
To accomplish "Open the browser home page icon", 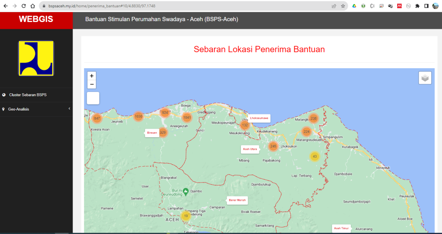I will click(33, 6).
